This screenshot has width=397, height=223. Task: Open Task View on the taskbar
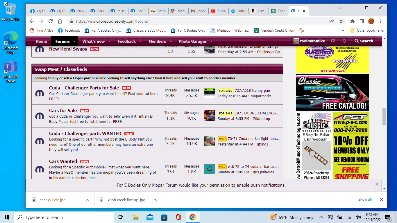tap(121, 217)
